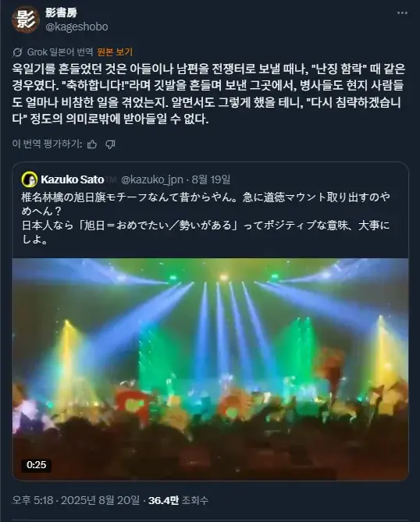
Task: Play the concert video thumbnail
Action: (210, 369)
